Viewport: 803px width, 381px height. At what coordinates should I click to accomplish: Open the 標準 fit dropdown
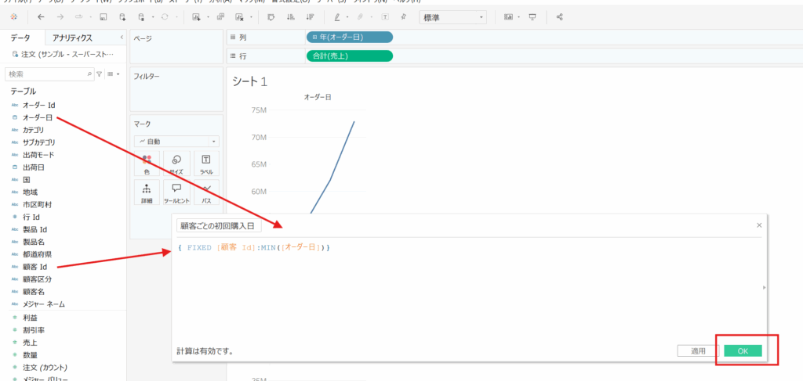pyautogui.click(x=453, y=16)
